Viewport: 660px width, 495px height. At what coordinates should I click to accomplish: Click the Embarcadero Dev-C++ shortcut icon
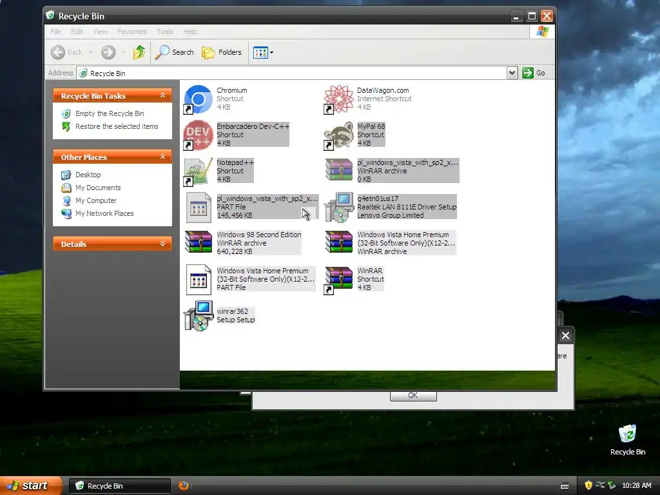[x=199, y=135]
